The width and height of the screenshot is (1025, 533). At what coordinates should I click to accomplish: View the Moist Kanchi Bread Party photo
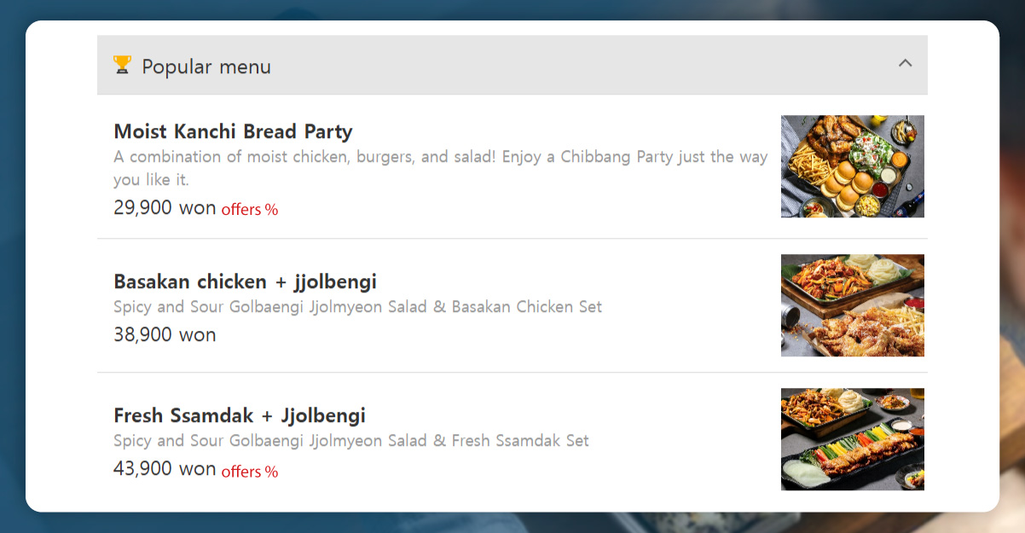click(852, 166)
